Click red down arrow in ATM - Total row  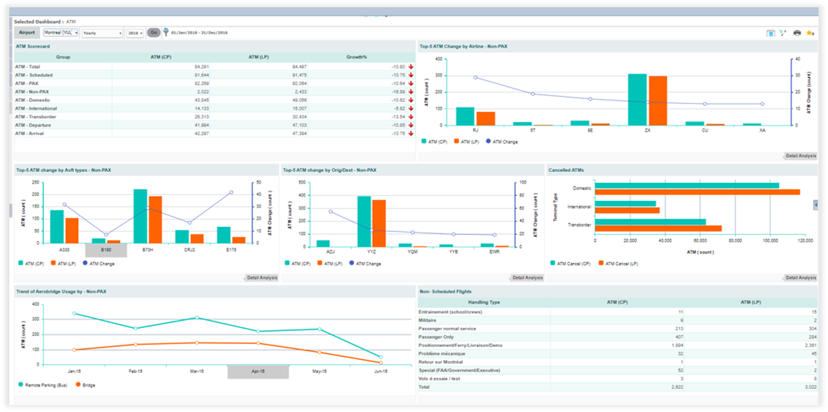[x=411, y=66]
